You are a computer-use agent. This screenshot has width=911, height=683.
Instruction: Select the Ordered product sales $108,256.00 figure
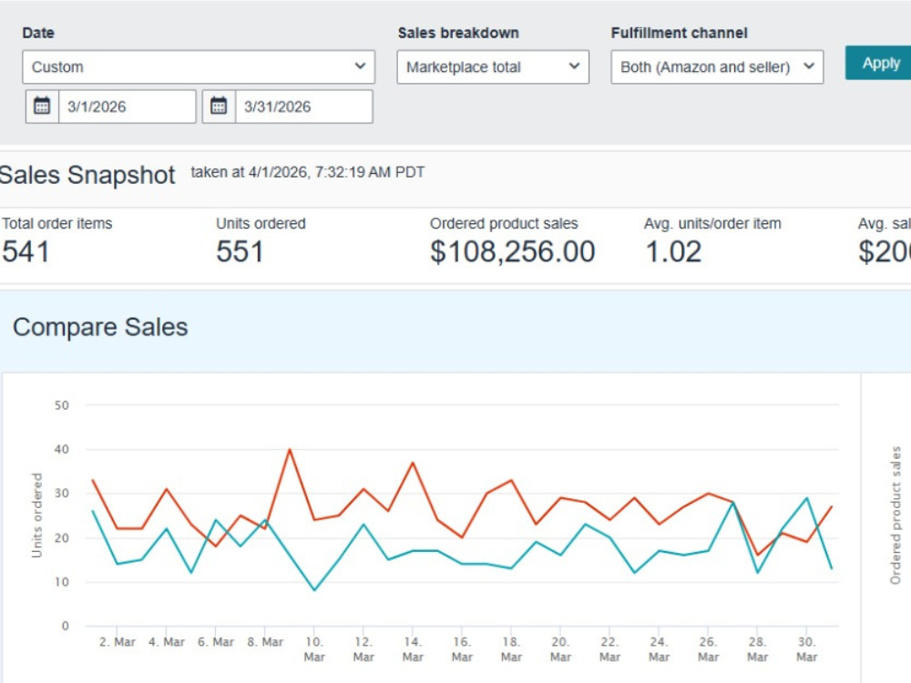click(512, 251)
